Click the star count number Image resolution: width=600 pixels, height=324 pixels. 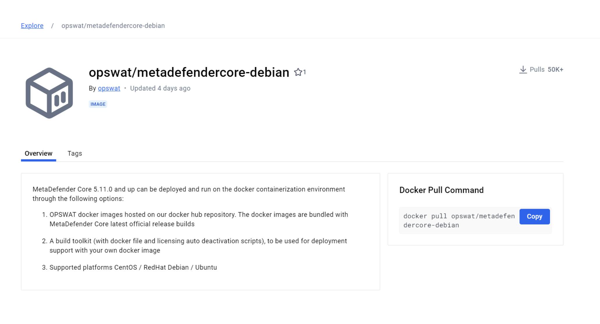(304, 72)
